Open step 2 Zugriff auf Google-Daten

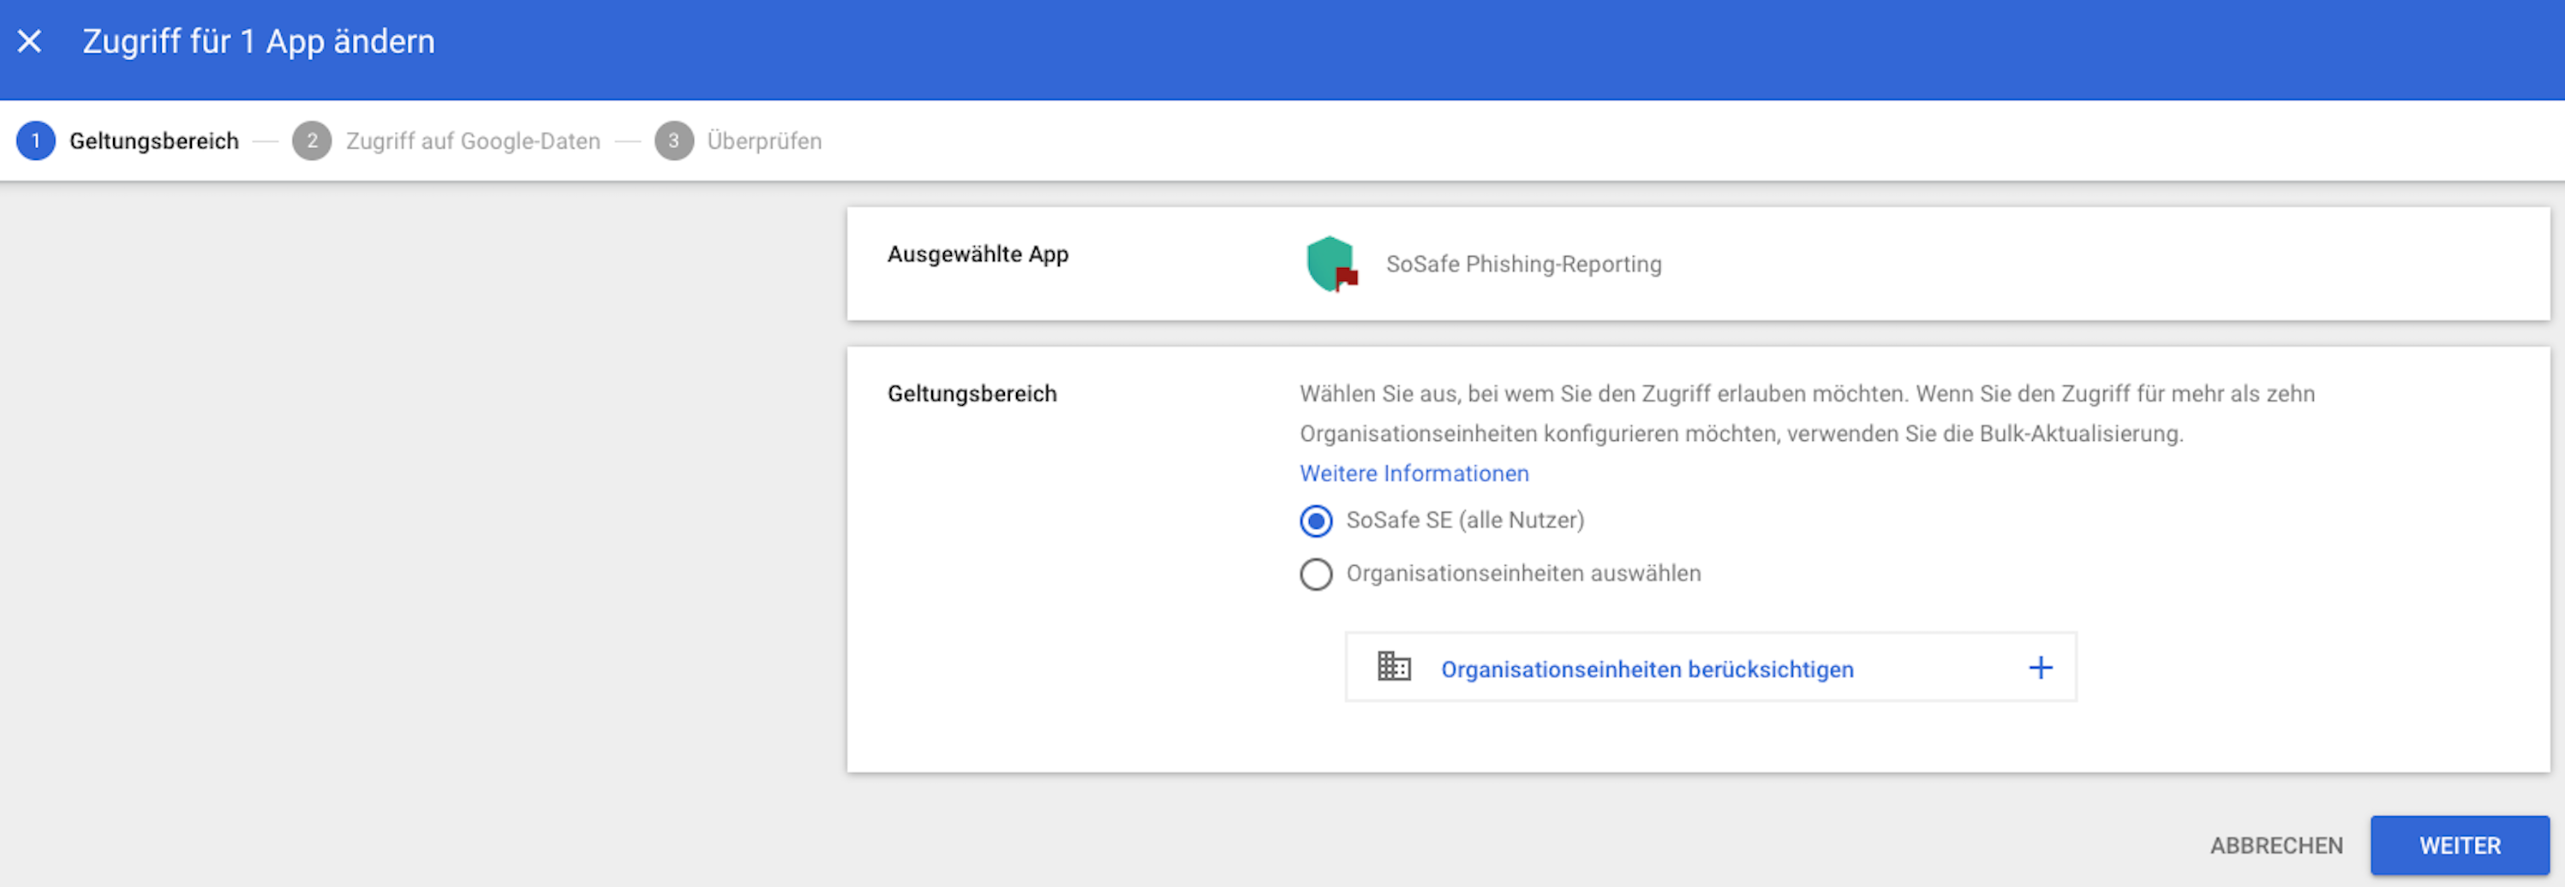474,140
